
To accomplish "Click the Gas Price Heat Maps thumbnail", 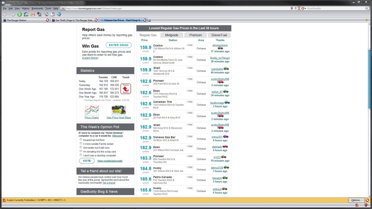I will coord(119,110).
